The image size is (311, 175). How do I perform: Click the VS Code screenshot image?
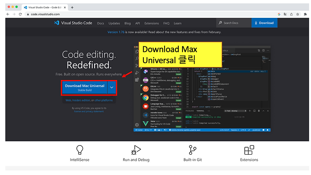pos(202,88)
